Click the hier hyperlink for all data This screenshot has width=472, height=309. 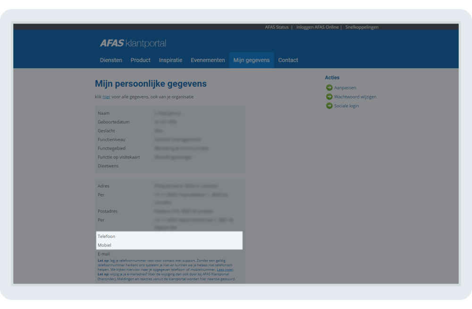(106, 97)
